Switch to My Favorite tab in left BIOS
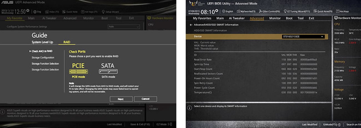Image resolution: width=361 pixels, height=128 pixels. click(15, 18)
